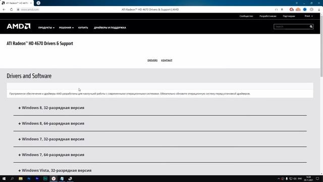Click the microphone icon in system tray
This screenshot has height=182, width=323.
coord(287,178)
